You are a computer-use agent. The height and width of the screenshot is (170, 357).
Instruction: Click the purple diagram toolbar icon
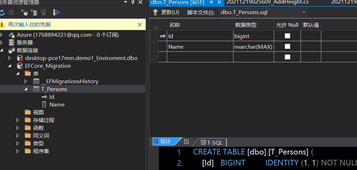click(56, 12)
